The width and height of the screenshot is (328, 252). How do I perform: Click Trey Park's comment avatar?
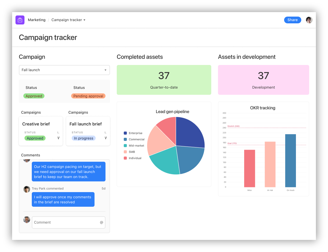point(26,189)
